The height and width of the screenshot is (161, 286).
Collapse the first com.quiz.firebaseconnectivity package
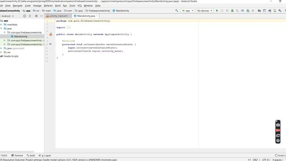pos(5,33)
